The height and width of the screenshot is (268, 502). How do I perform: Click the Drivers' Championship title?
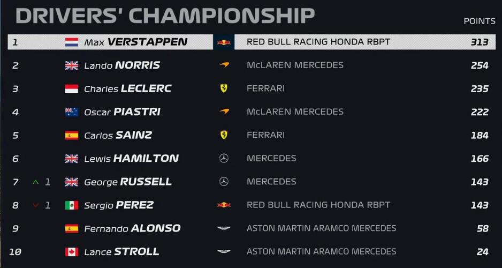click(x=165, y=16)
